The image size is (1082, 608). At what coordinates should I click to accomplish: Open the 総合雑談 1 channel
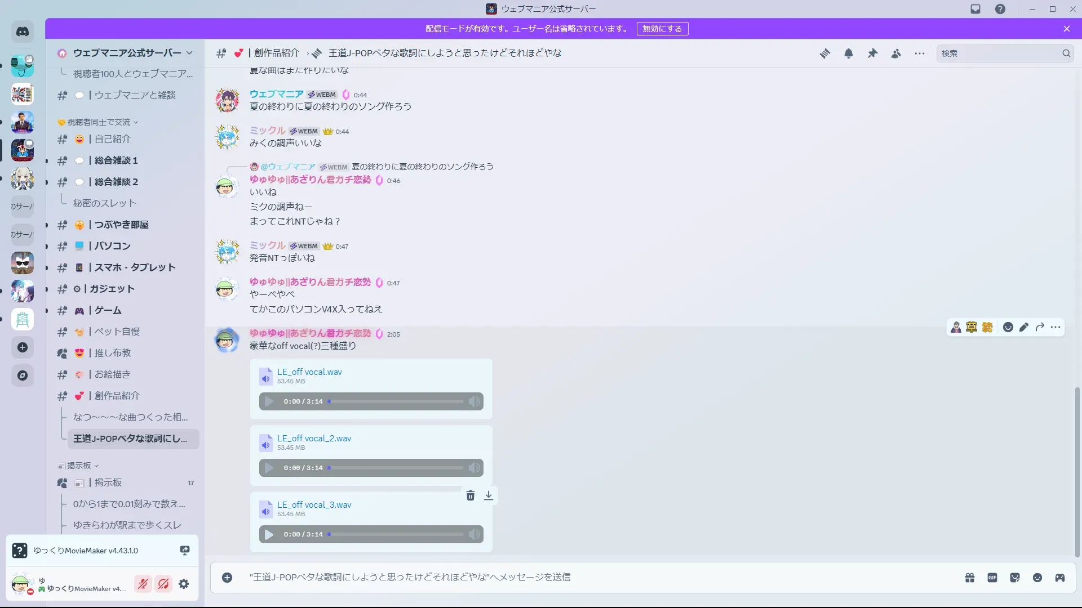point(116,160)
